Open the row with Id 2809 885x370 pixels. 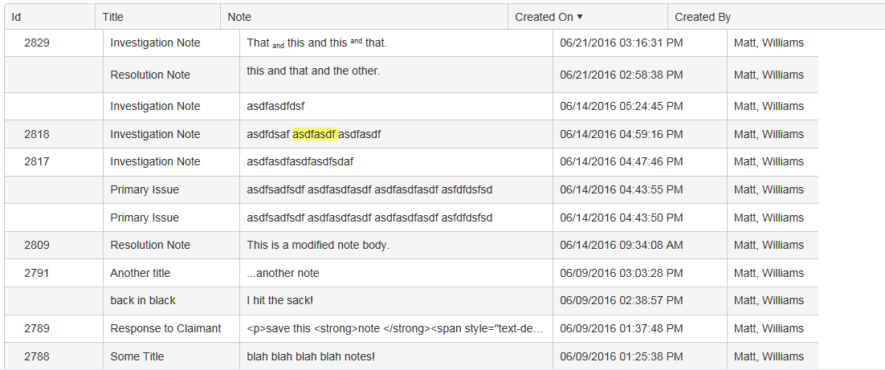37,245
